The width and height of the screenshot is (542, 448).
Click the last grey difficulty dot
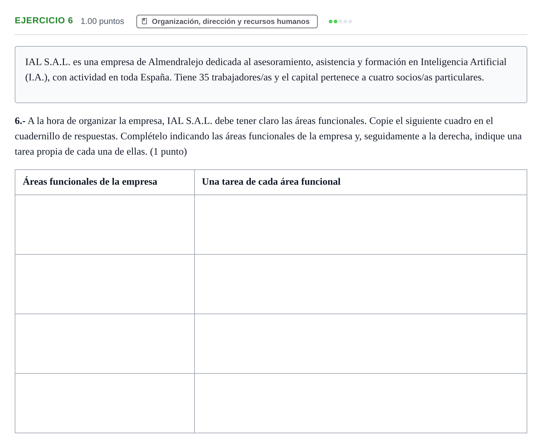pos(350,21)
